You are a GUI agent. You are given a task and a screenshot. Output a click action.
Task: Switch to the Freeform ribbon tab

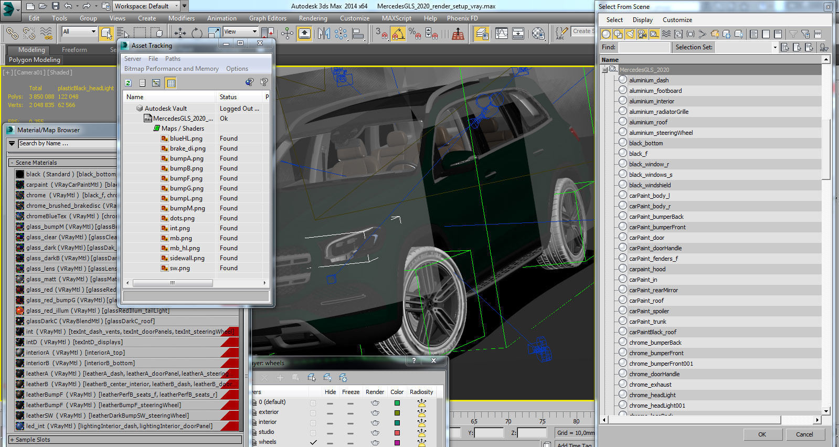75,50
